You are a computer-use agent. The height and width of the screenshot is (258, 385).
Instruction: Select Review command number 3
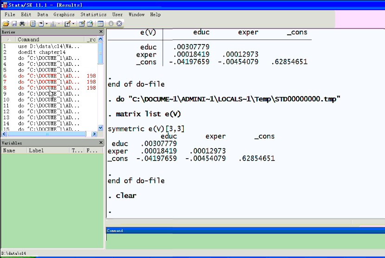tap(49, 58)
